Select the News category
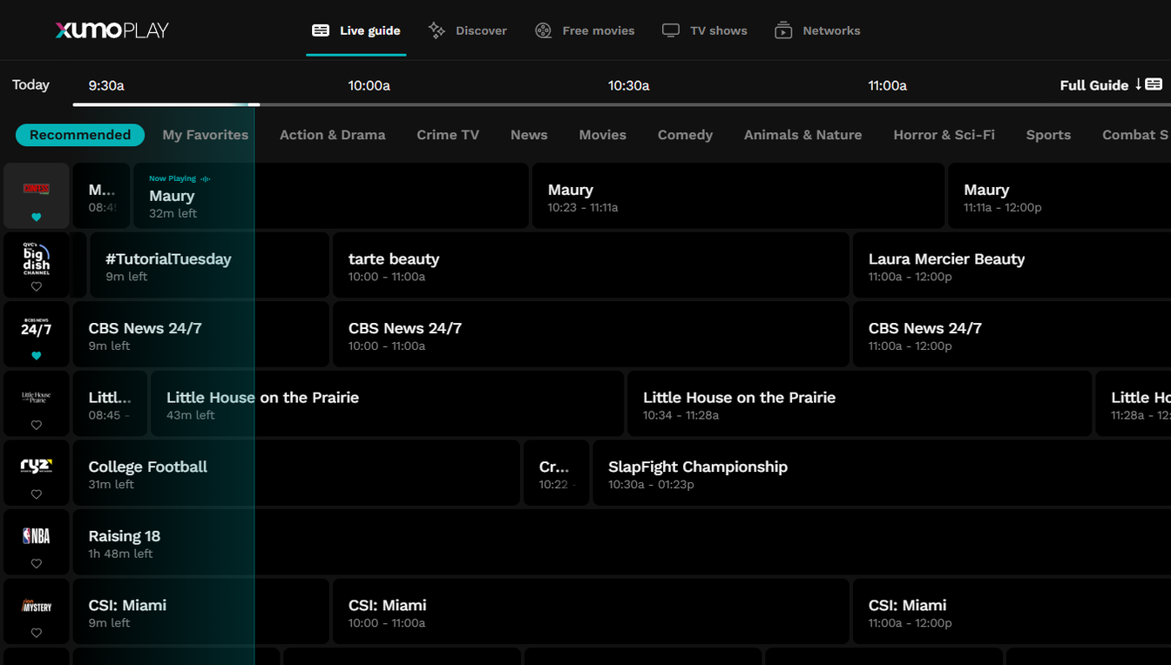The height and width of the screenshot is (665, 1171). click(529, 135)
